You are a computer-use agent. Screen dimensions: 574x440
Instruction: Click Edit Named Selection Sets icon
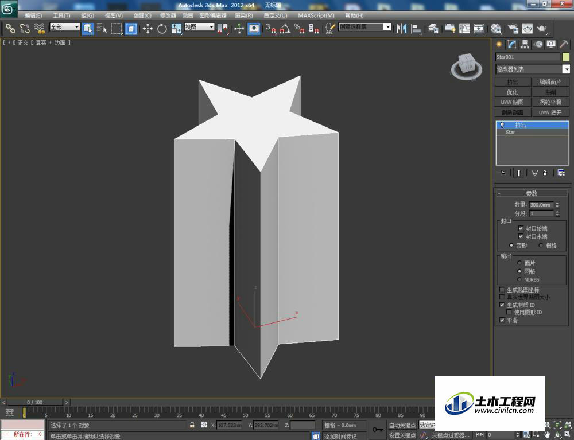point(330,28)
